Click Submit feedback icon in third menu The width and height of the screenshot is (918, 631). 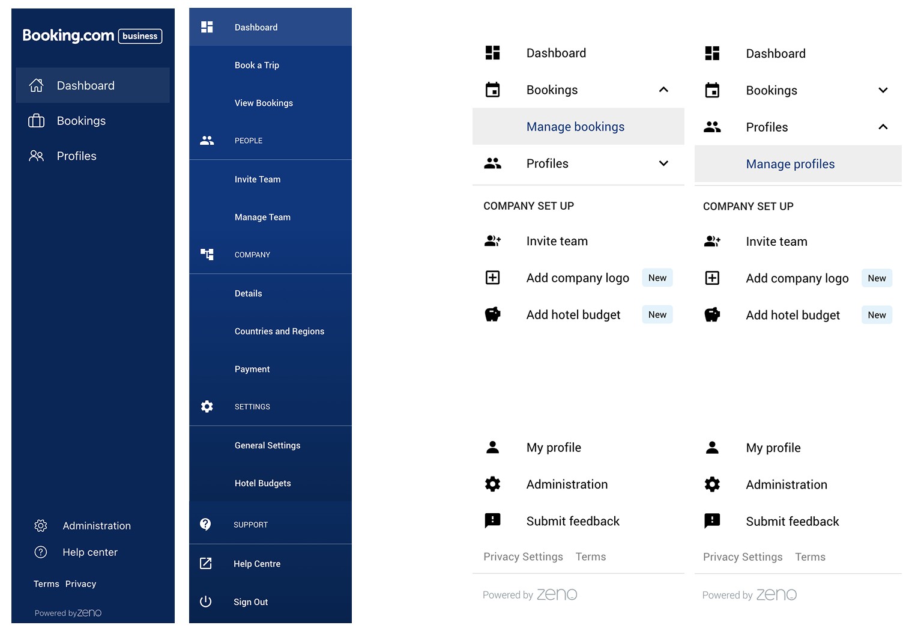[x=492, y=520]
